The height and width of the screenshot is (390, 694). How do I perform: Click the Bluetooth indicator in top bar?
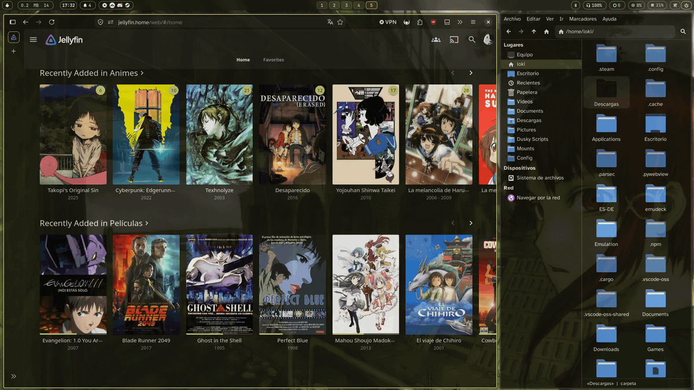(575, 5)
